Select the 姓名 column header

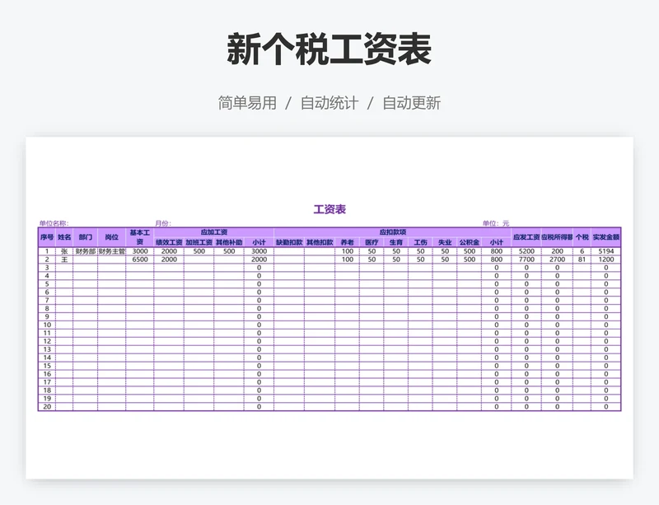tap(64, 237)
